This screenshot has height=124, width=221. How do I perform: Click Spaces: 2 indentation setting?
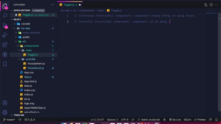pyautogui.click(x=112, y=120)
